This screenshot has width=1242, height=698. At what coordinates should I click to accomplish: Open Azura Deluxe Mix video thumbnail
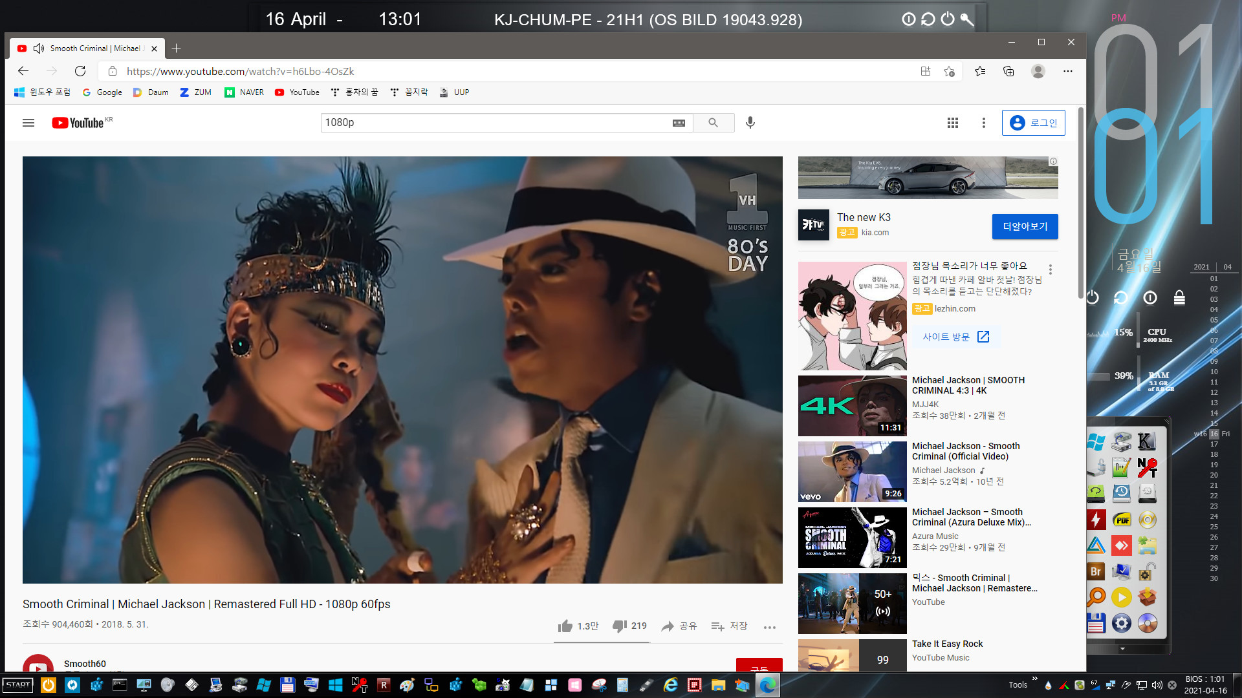[x=852, y=538]
